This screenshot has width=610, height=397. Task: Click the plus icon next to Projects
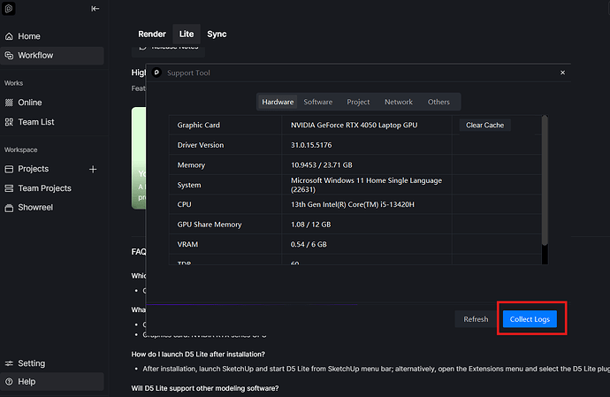(x=94, y=169)
